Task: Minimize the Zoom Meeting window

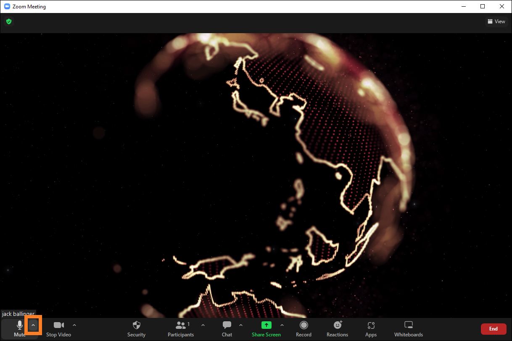Action: coord(463,6)
